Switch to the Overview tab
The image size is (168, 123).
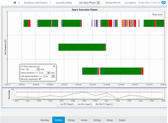45,120
